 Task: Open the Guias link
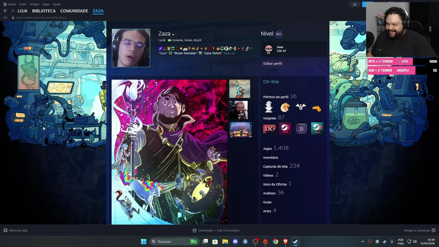point(267,202)
